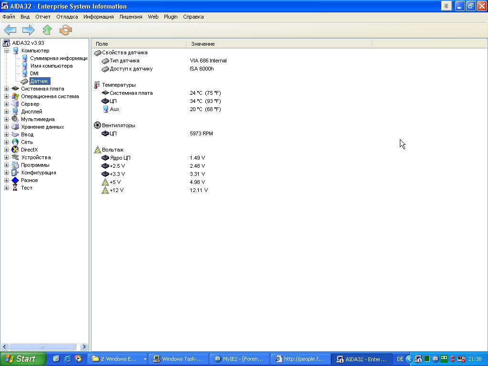Click the 5973 RPM fan value

coord(202,133)
